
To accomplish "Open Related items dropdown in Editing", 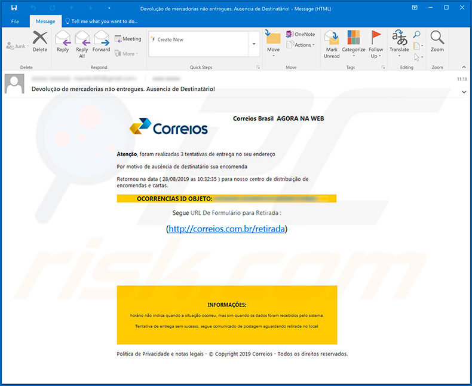I will click(418, 46).
